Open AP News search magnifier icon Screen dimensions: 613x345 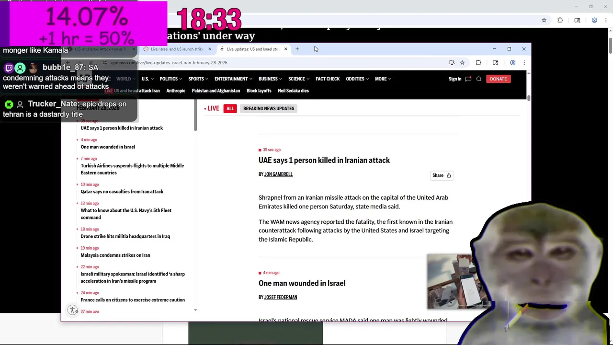tap(478, 79)
